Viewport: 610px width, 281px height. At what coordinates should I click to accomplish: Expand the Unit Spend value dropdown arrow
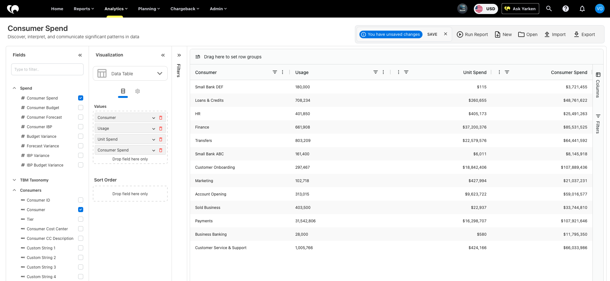tap(154, 139)
